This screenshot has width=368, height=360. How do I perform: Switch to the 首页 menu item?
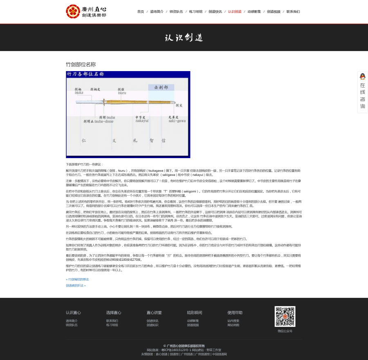pyautogui.click(x=141, y=12)
